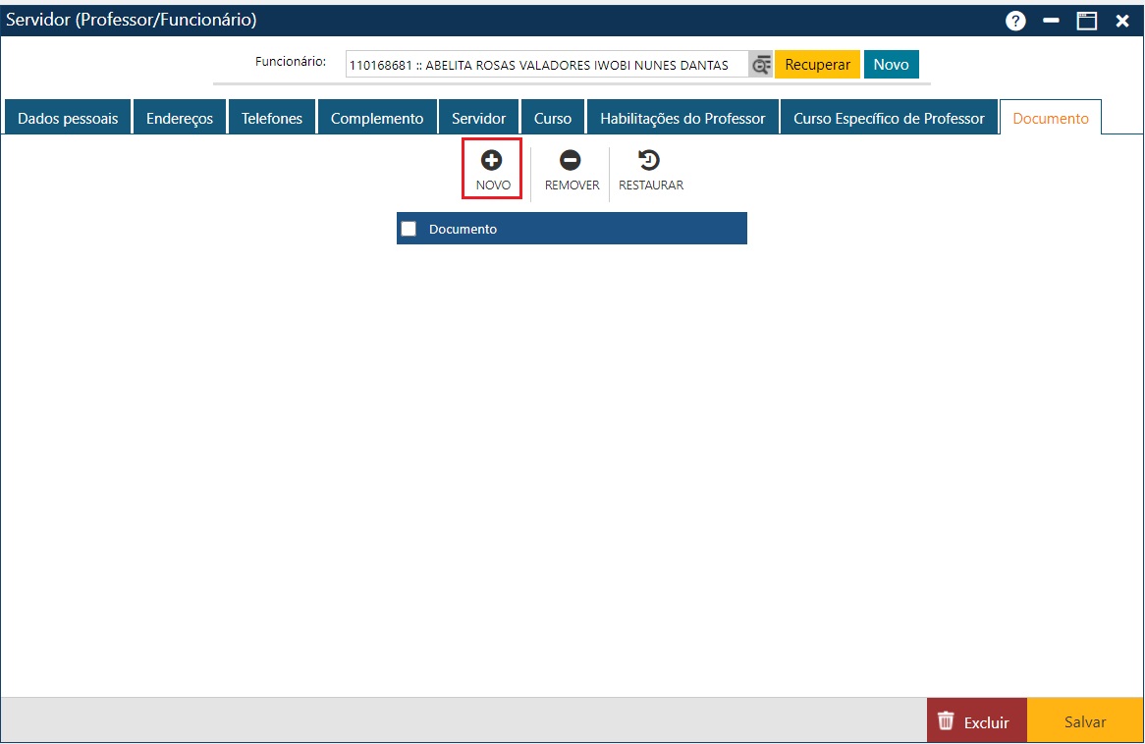Image resolution: width=1145 pixels, height=744 pixels.
Task: Click the help question mark icon
Action: [1015, 21]
